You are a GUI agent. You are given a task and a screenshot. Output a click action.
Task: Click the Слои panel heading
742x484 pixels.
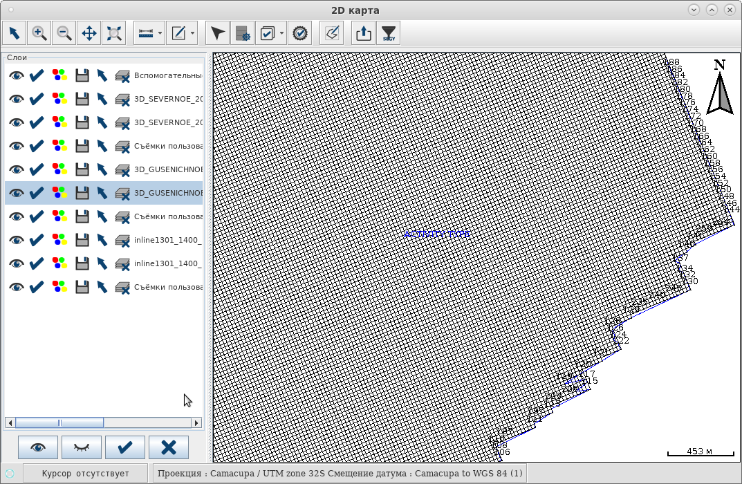click(x=17, y=57)
